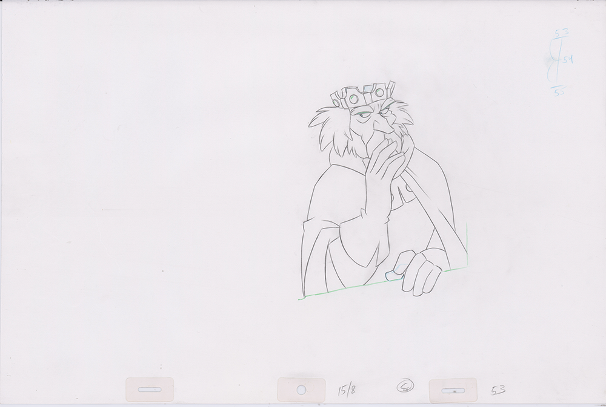Click the green vertical line by the cape
Viewport: 606px width, 407px height.
click(x=467, y=242)
